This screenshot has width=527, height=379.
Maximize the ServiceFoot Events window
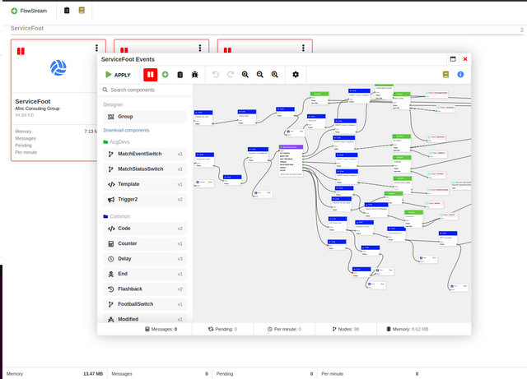coord(453,59)
